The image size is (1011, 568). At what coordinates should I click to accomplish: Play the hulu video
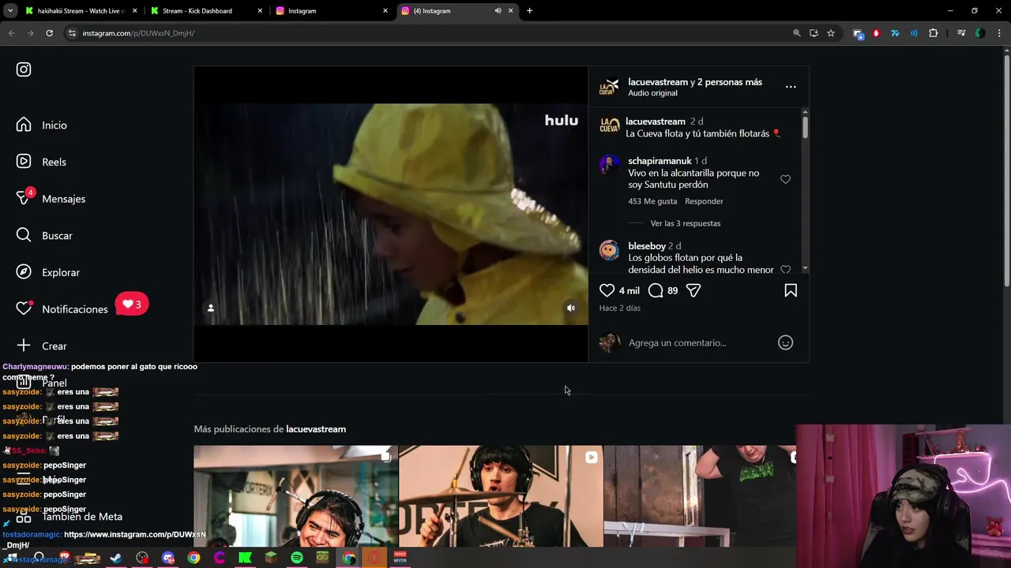pyautogui.click(x=391, y=214)
